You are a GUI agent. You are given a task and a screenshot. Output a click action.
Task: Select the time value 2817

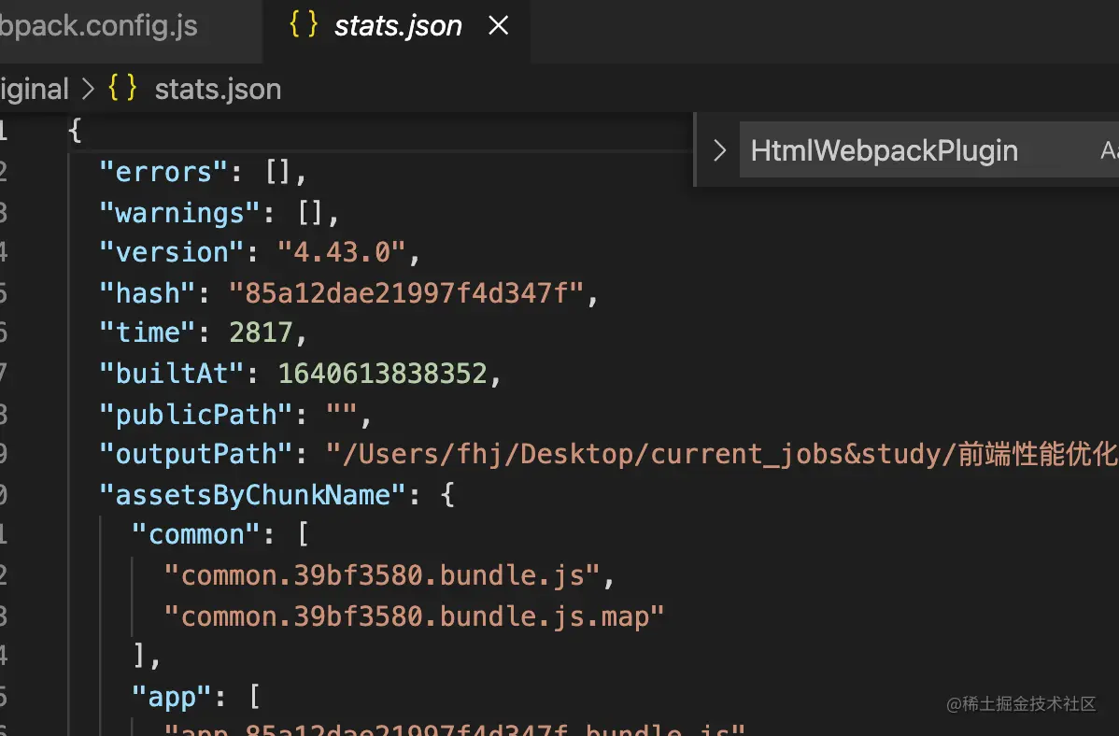(261, 333)
